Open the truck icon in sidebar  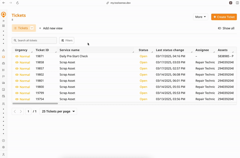tap(4, 83)
